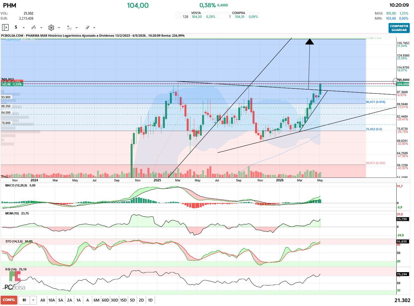Click the MAX value 105,00

coord(391,13)
